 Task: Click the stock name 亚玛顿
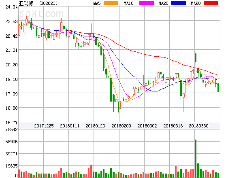pyautogui.click(x=26, y=3)
